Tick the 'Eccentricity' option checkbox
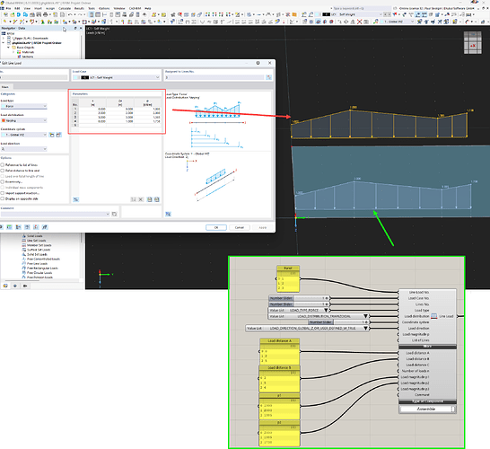 pyautogui.click(x=3, y=181)
